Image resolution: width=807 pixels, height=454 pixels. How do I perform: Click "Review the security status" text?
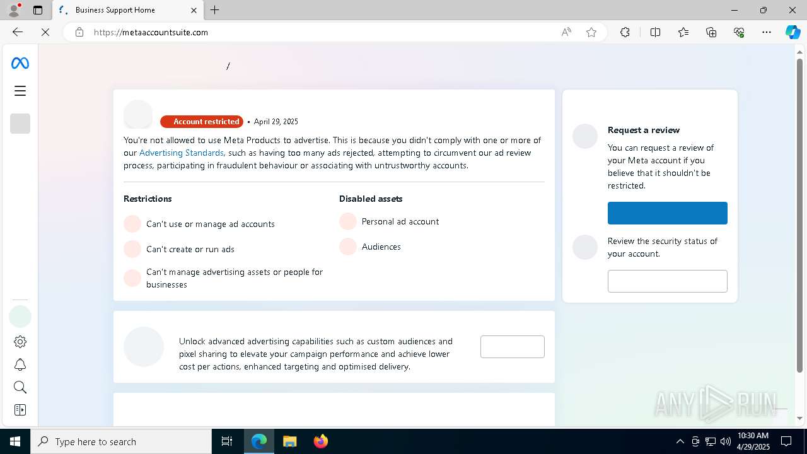click(663, 247)
